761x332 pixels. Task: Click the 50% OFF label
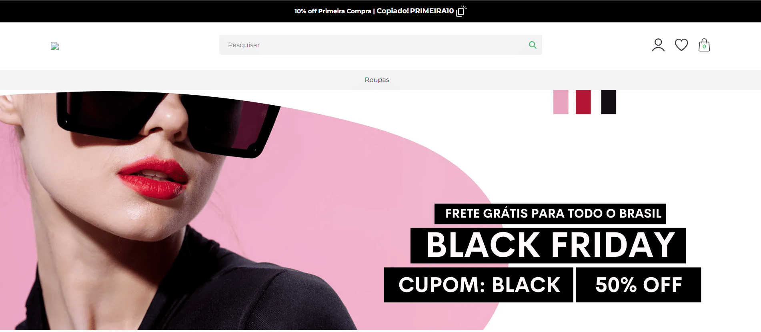click(639, 285)
